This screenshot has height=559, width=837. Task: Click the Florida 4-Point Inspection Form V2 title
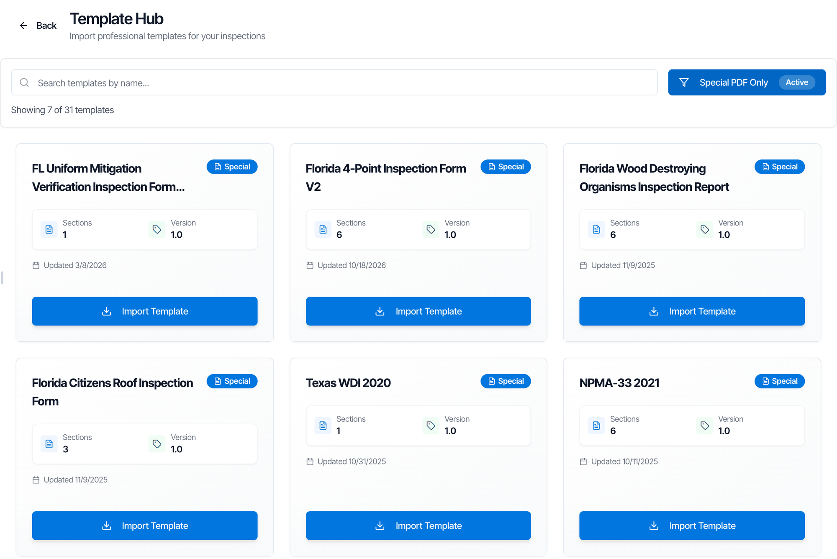coord(386,177)
